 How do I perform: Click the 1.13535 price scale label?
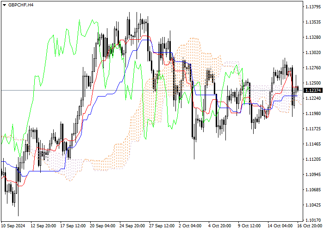(313, 22)
